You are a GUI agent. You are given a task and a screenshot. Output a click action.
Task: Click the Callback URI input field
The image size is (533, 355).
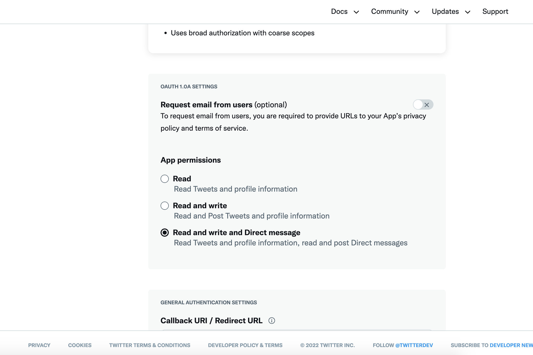297,330
